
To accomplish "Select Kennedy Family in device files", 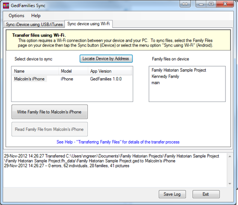I will [x=165, y=76].
